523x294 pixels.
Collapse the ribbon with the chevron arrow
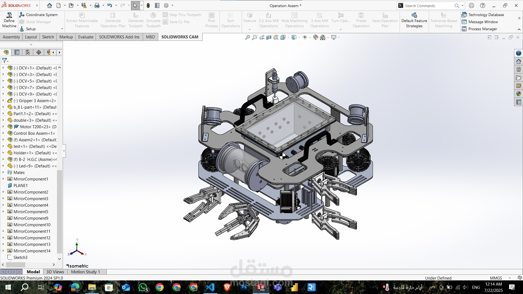click(519, 29)
